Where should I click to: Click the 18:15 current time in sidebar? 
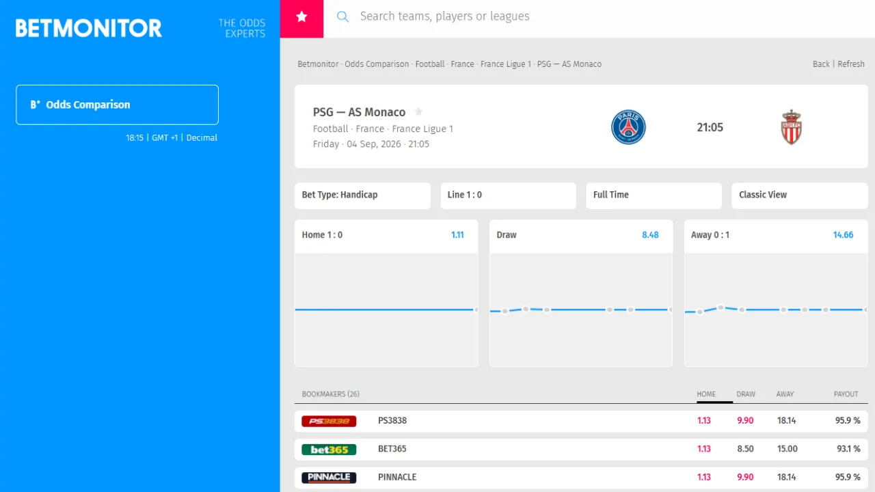click(135, 137)
